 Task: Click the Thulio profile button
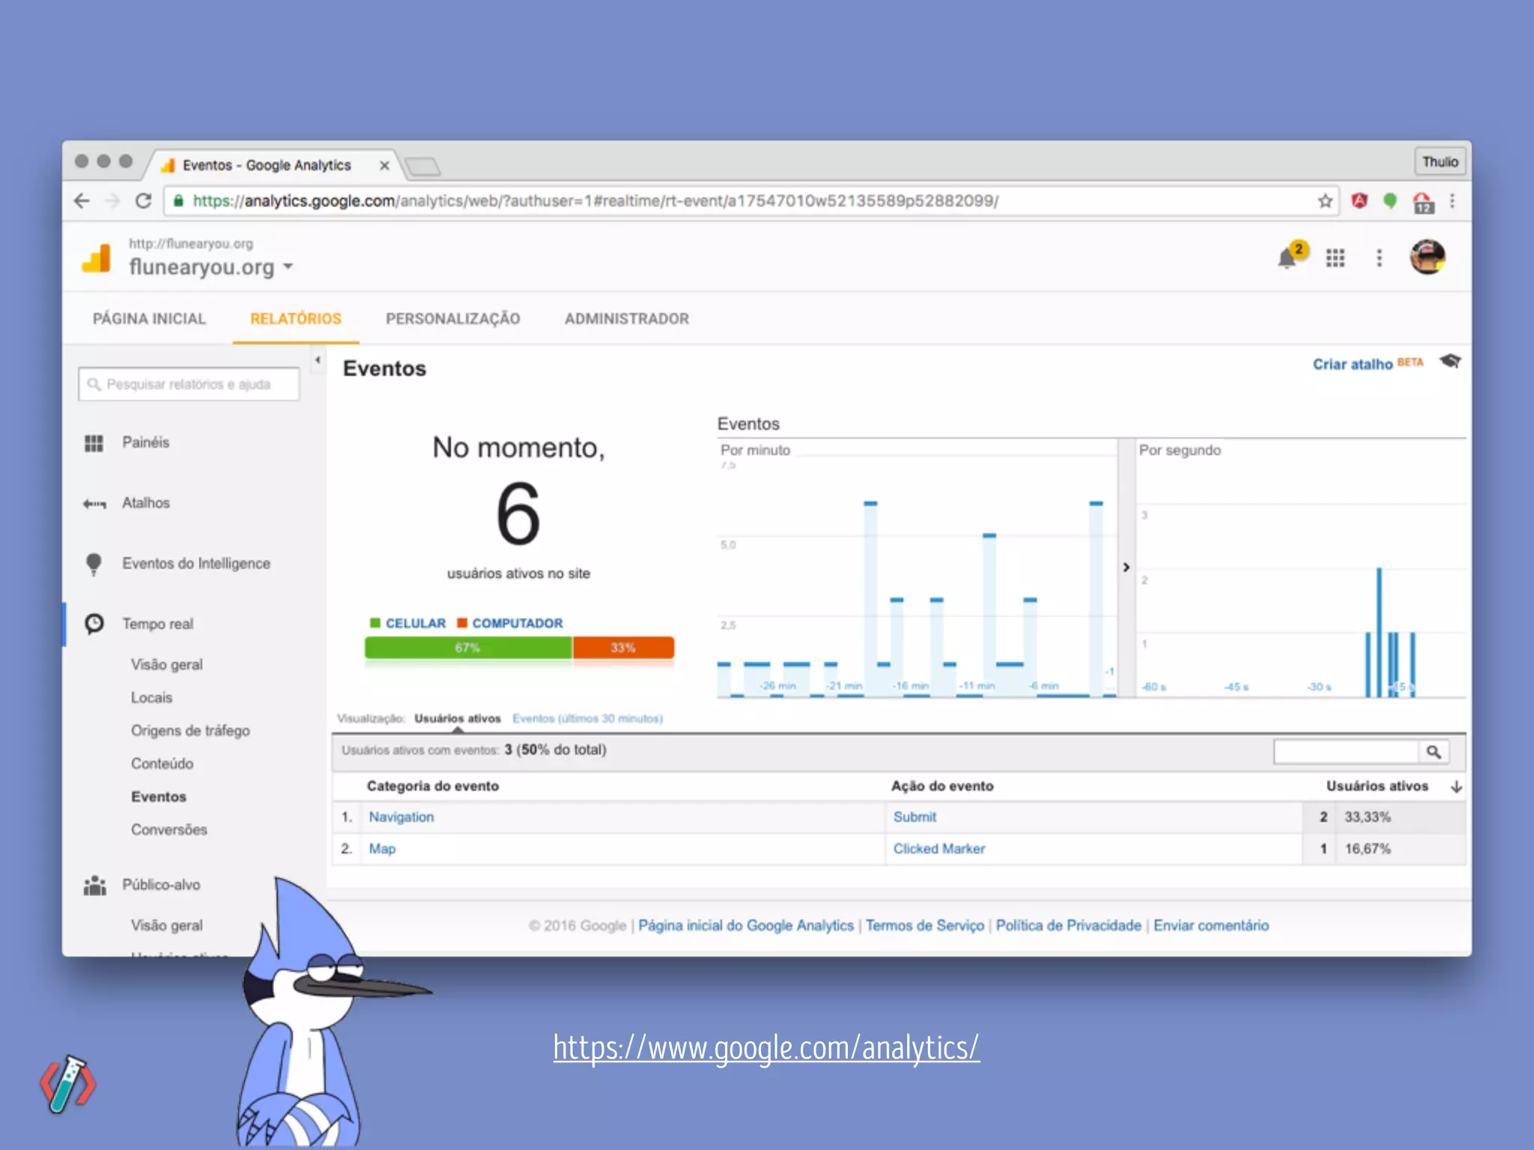point(1440,162)
